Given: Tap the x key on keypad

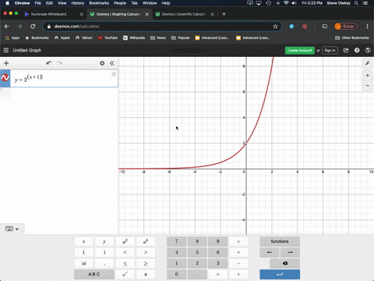Looking at the screenshot, I should 83,241.
